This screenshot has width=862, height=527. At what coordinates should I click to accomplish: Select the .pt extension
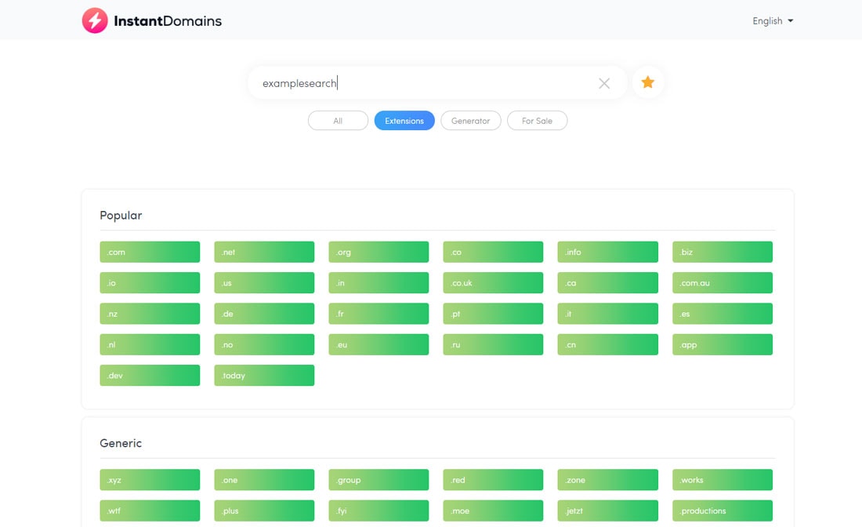pos(493,314)
